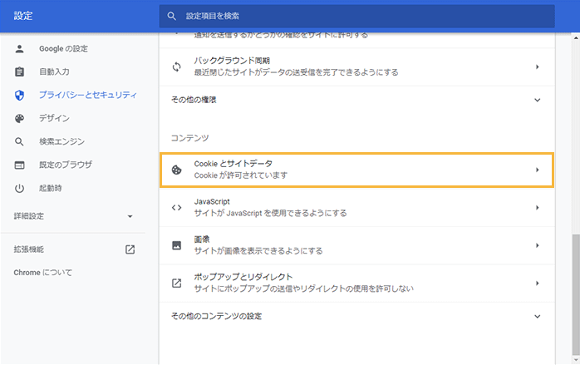Screen dimensions: 580x365
Task: Click the プライバシーとセキュリティ shield icon
Action: coord(20,96)
